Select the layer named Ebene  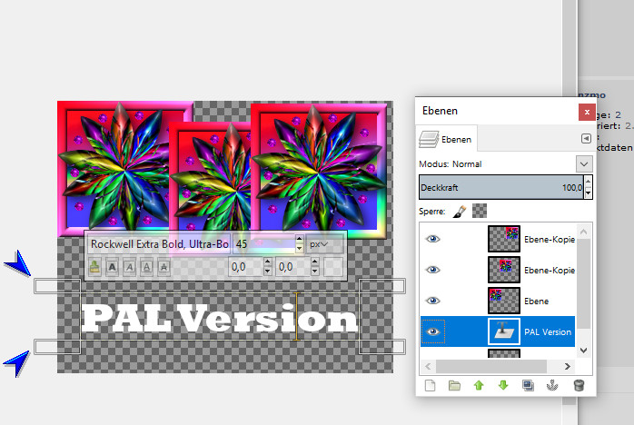click(x=536, y=301)
